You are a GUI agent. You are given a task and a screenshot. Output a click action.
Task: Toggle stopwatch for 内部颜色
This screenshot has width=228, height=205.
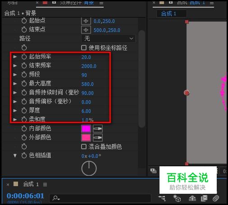pos(24,129)
